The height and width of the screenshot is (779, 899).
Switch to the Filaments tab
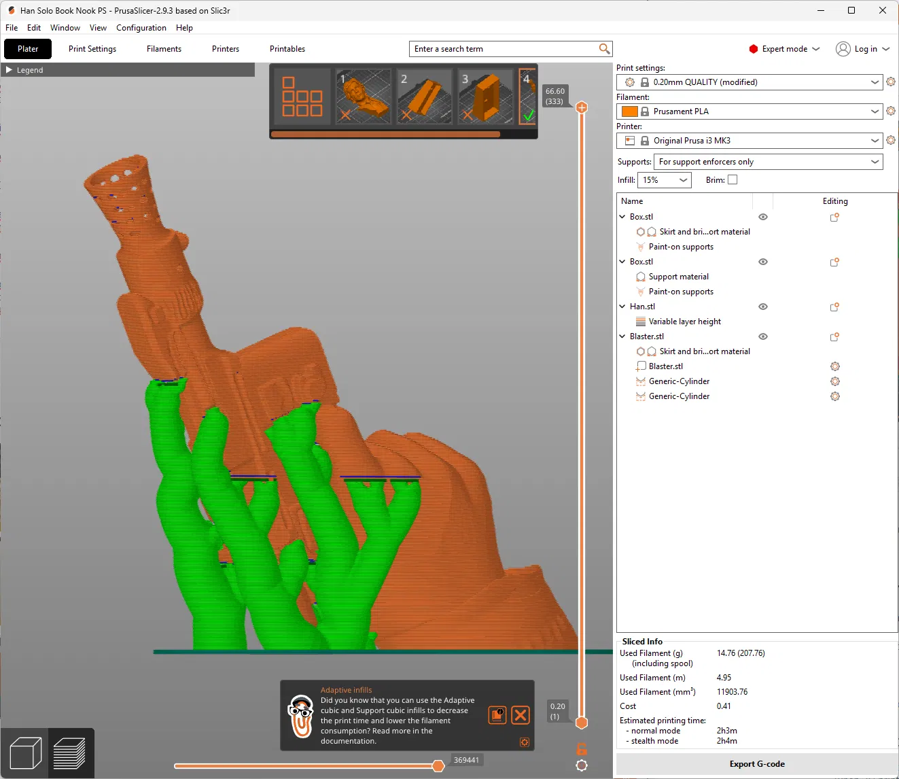pos(164,49)
